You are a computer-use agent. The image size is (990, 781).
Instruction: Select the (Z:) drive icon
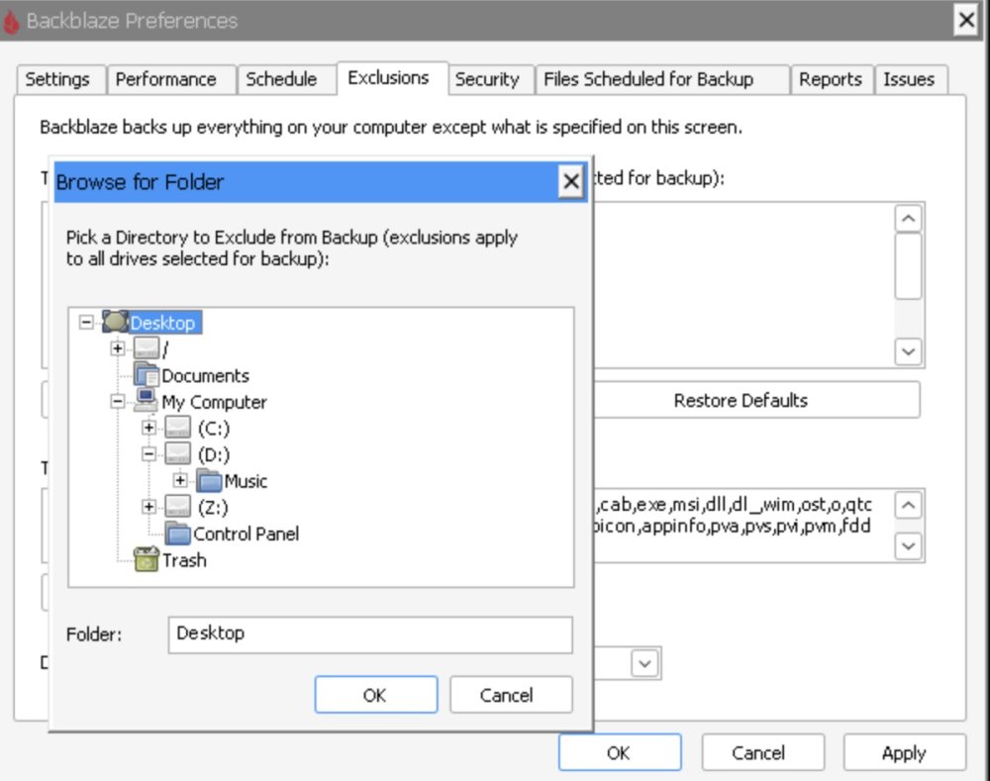[x=177, y=507]
